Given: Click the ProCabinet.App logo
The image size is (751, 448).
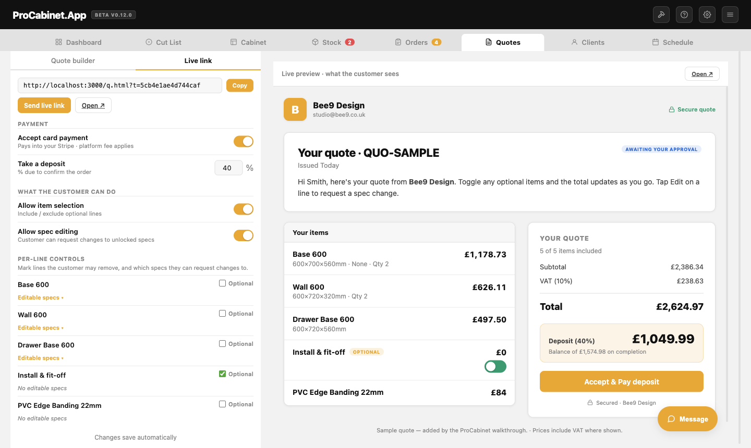Looking at the screenshot, I should point(50,15).
